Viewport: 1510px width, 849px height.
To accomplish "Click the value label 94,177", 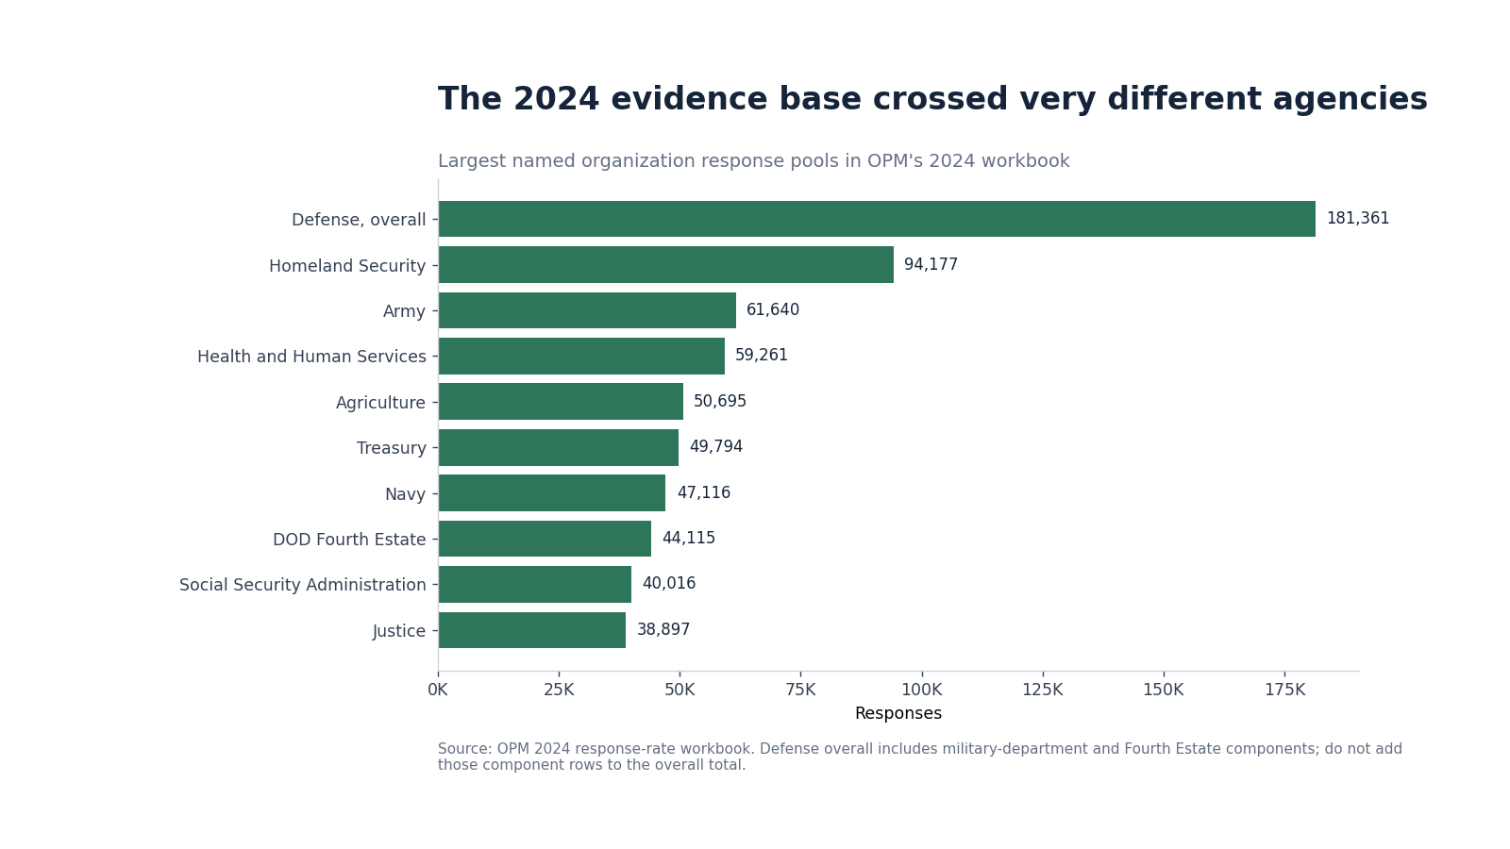I will click(931, 265).
